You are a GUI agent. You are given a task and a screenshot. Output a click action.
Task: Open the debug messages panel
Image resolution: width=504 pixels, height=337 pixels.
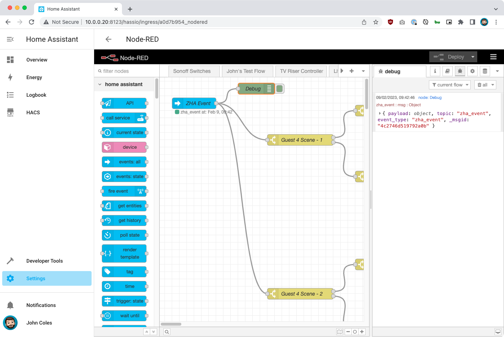click(x=460, y=71)
